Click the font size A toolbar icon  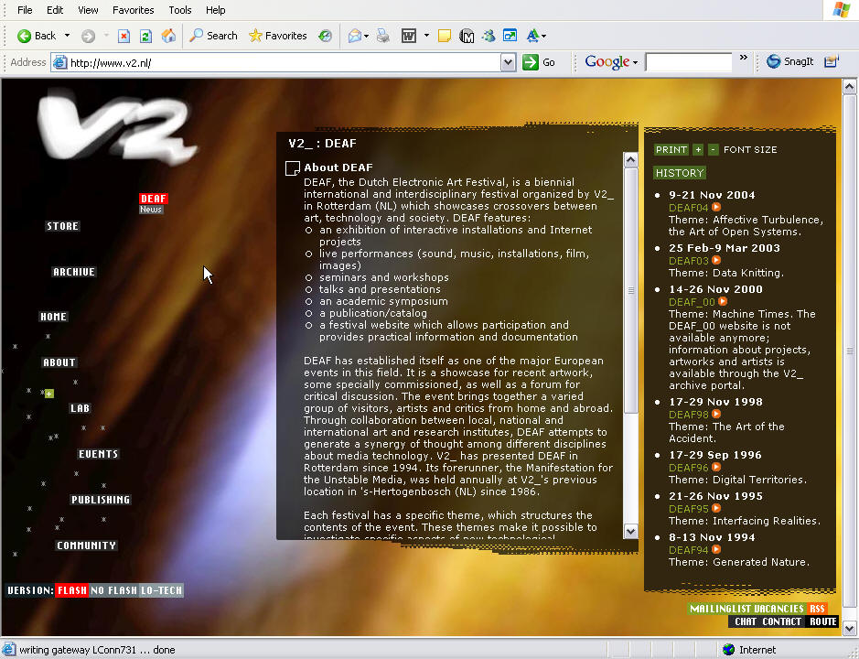(532, 37)
